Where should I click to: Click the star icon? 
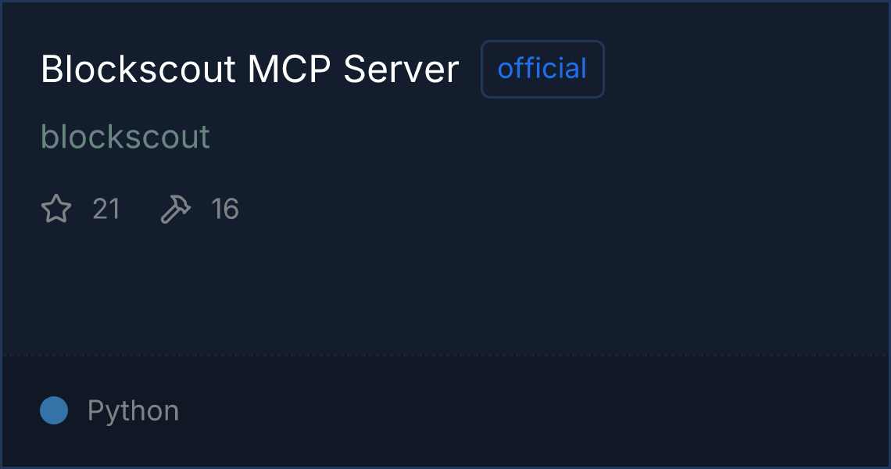click(56, 209)
